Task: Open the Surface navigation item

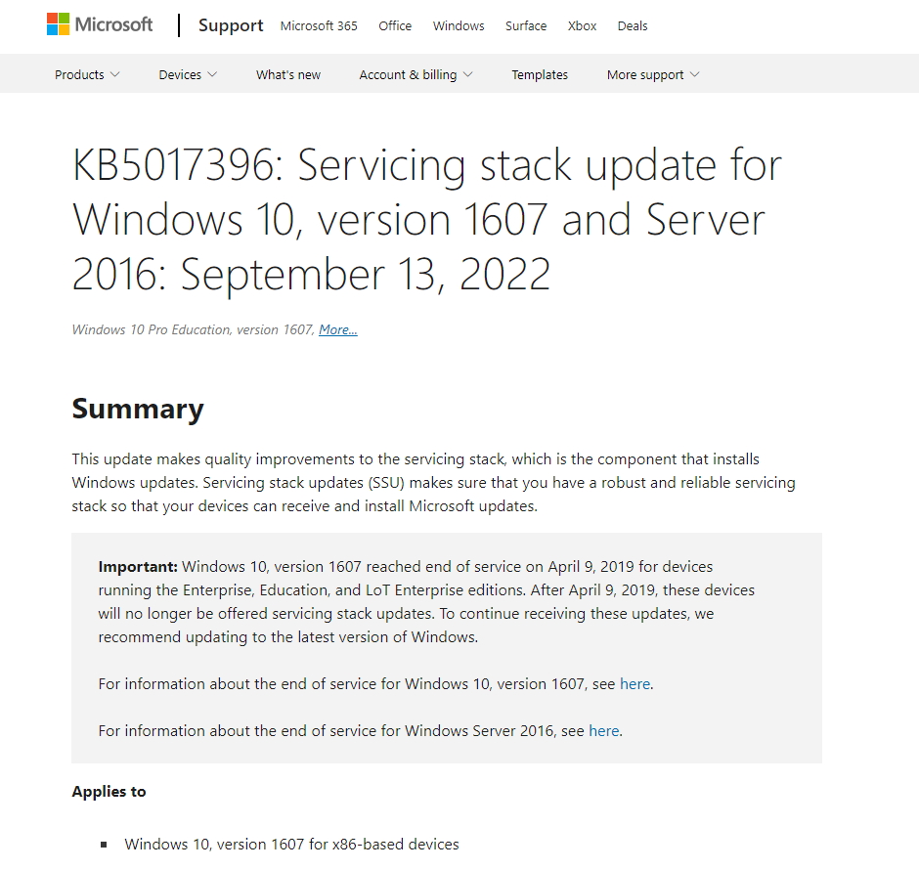Action: [x=526, y=26]
